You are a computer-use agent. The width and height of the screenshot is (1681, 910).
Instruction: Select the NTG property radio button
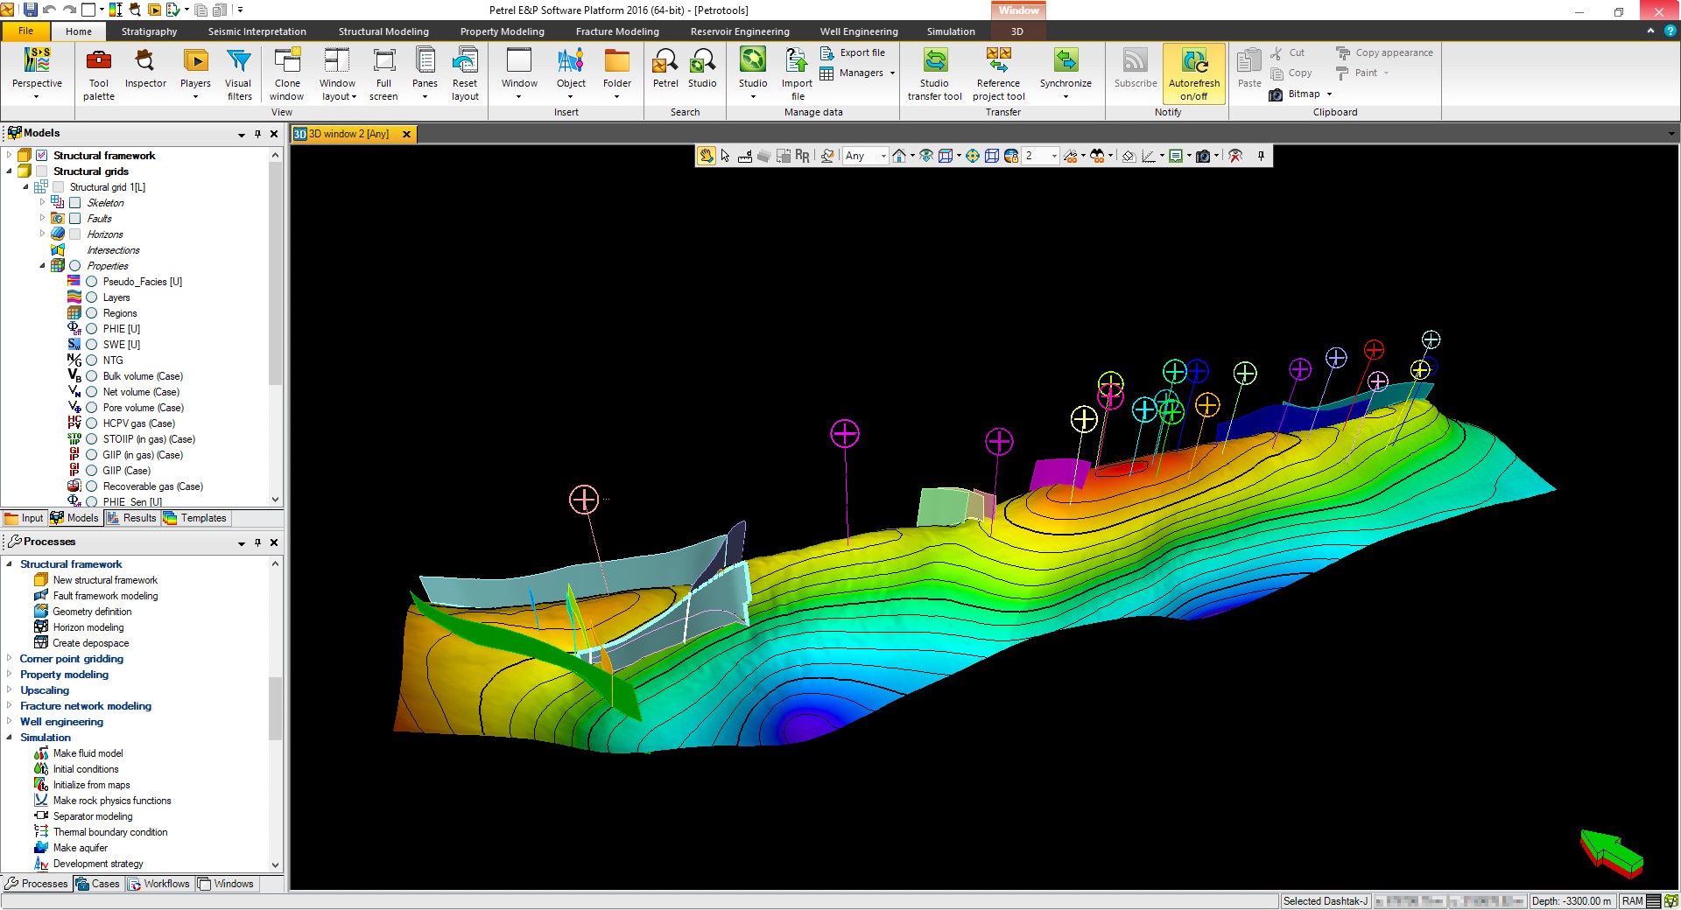91,360
